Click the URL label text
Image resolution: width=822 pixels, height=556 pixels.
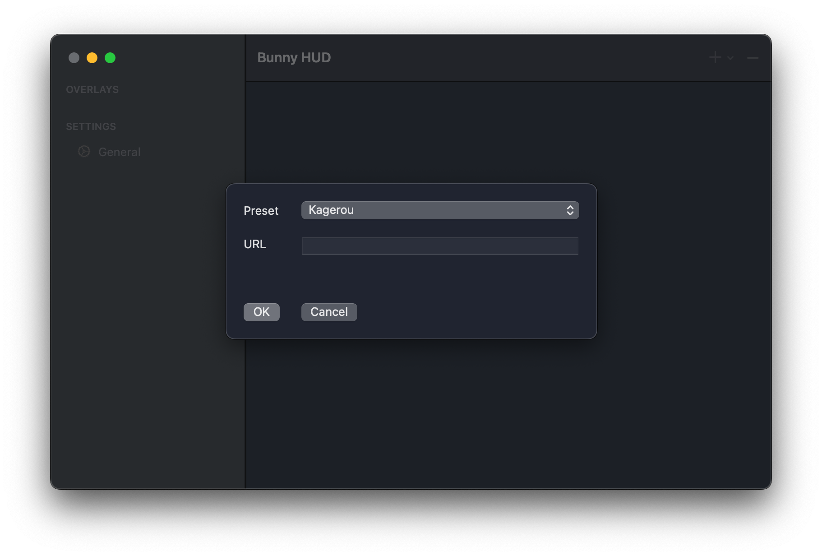(x=255, y=244)
